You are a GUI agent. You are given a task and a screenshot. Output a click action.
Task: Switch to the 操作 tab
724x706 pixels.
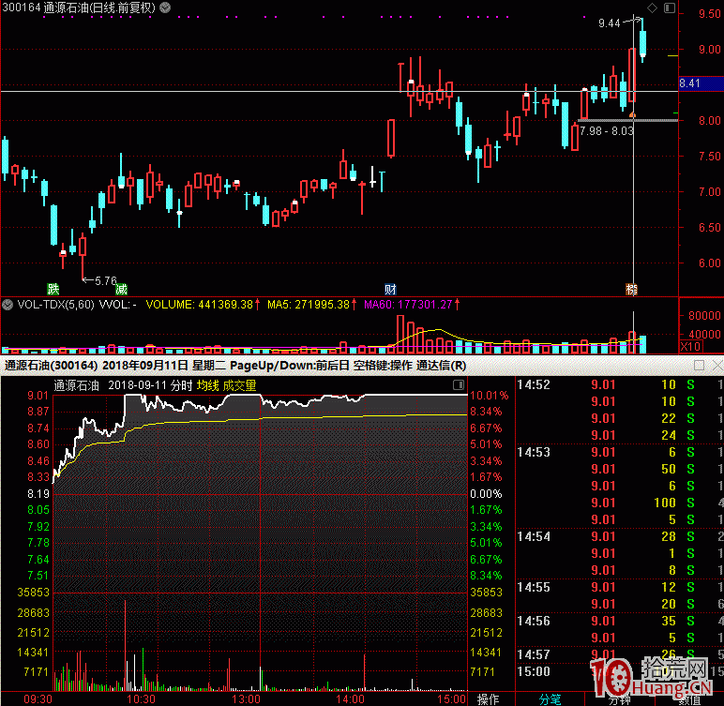point(488,699)
